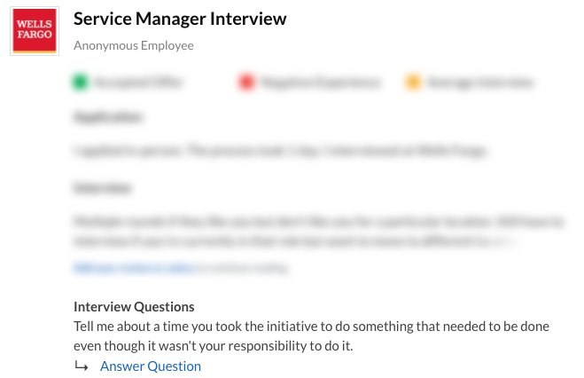
Task: Click blurred gray text after blue link
Action: click(x=243, y=268)
